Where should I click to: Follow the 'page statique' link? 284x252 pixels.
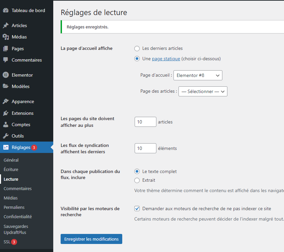click(x=166, y=59)
